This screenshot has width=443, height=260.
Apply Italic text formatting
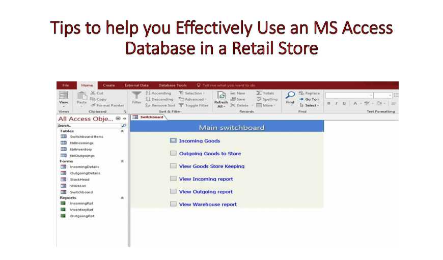pos(337,104)
